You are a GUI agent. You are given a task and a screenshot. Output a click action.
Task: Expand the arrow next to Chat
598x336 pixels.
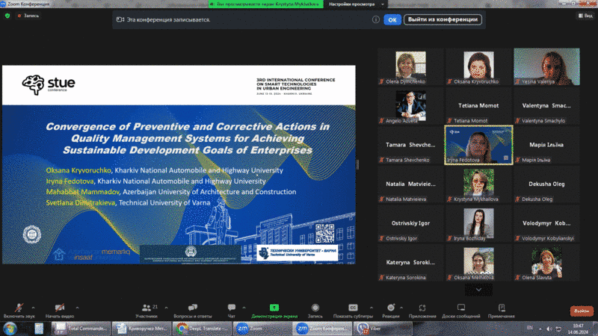tap(244, 308)
